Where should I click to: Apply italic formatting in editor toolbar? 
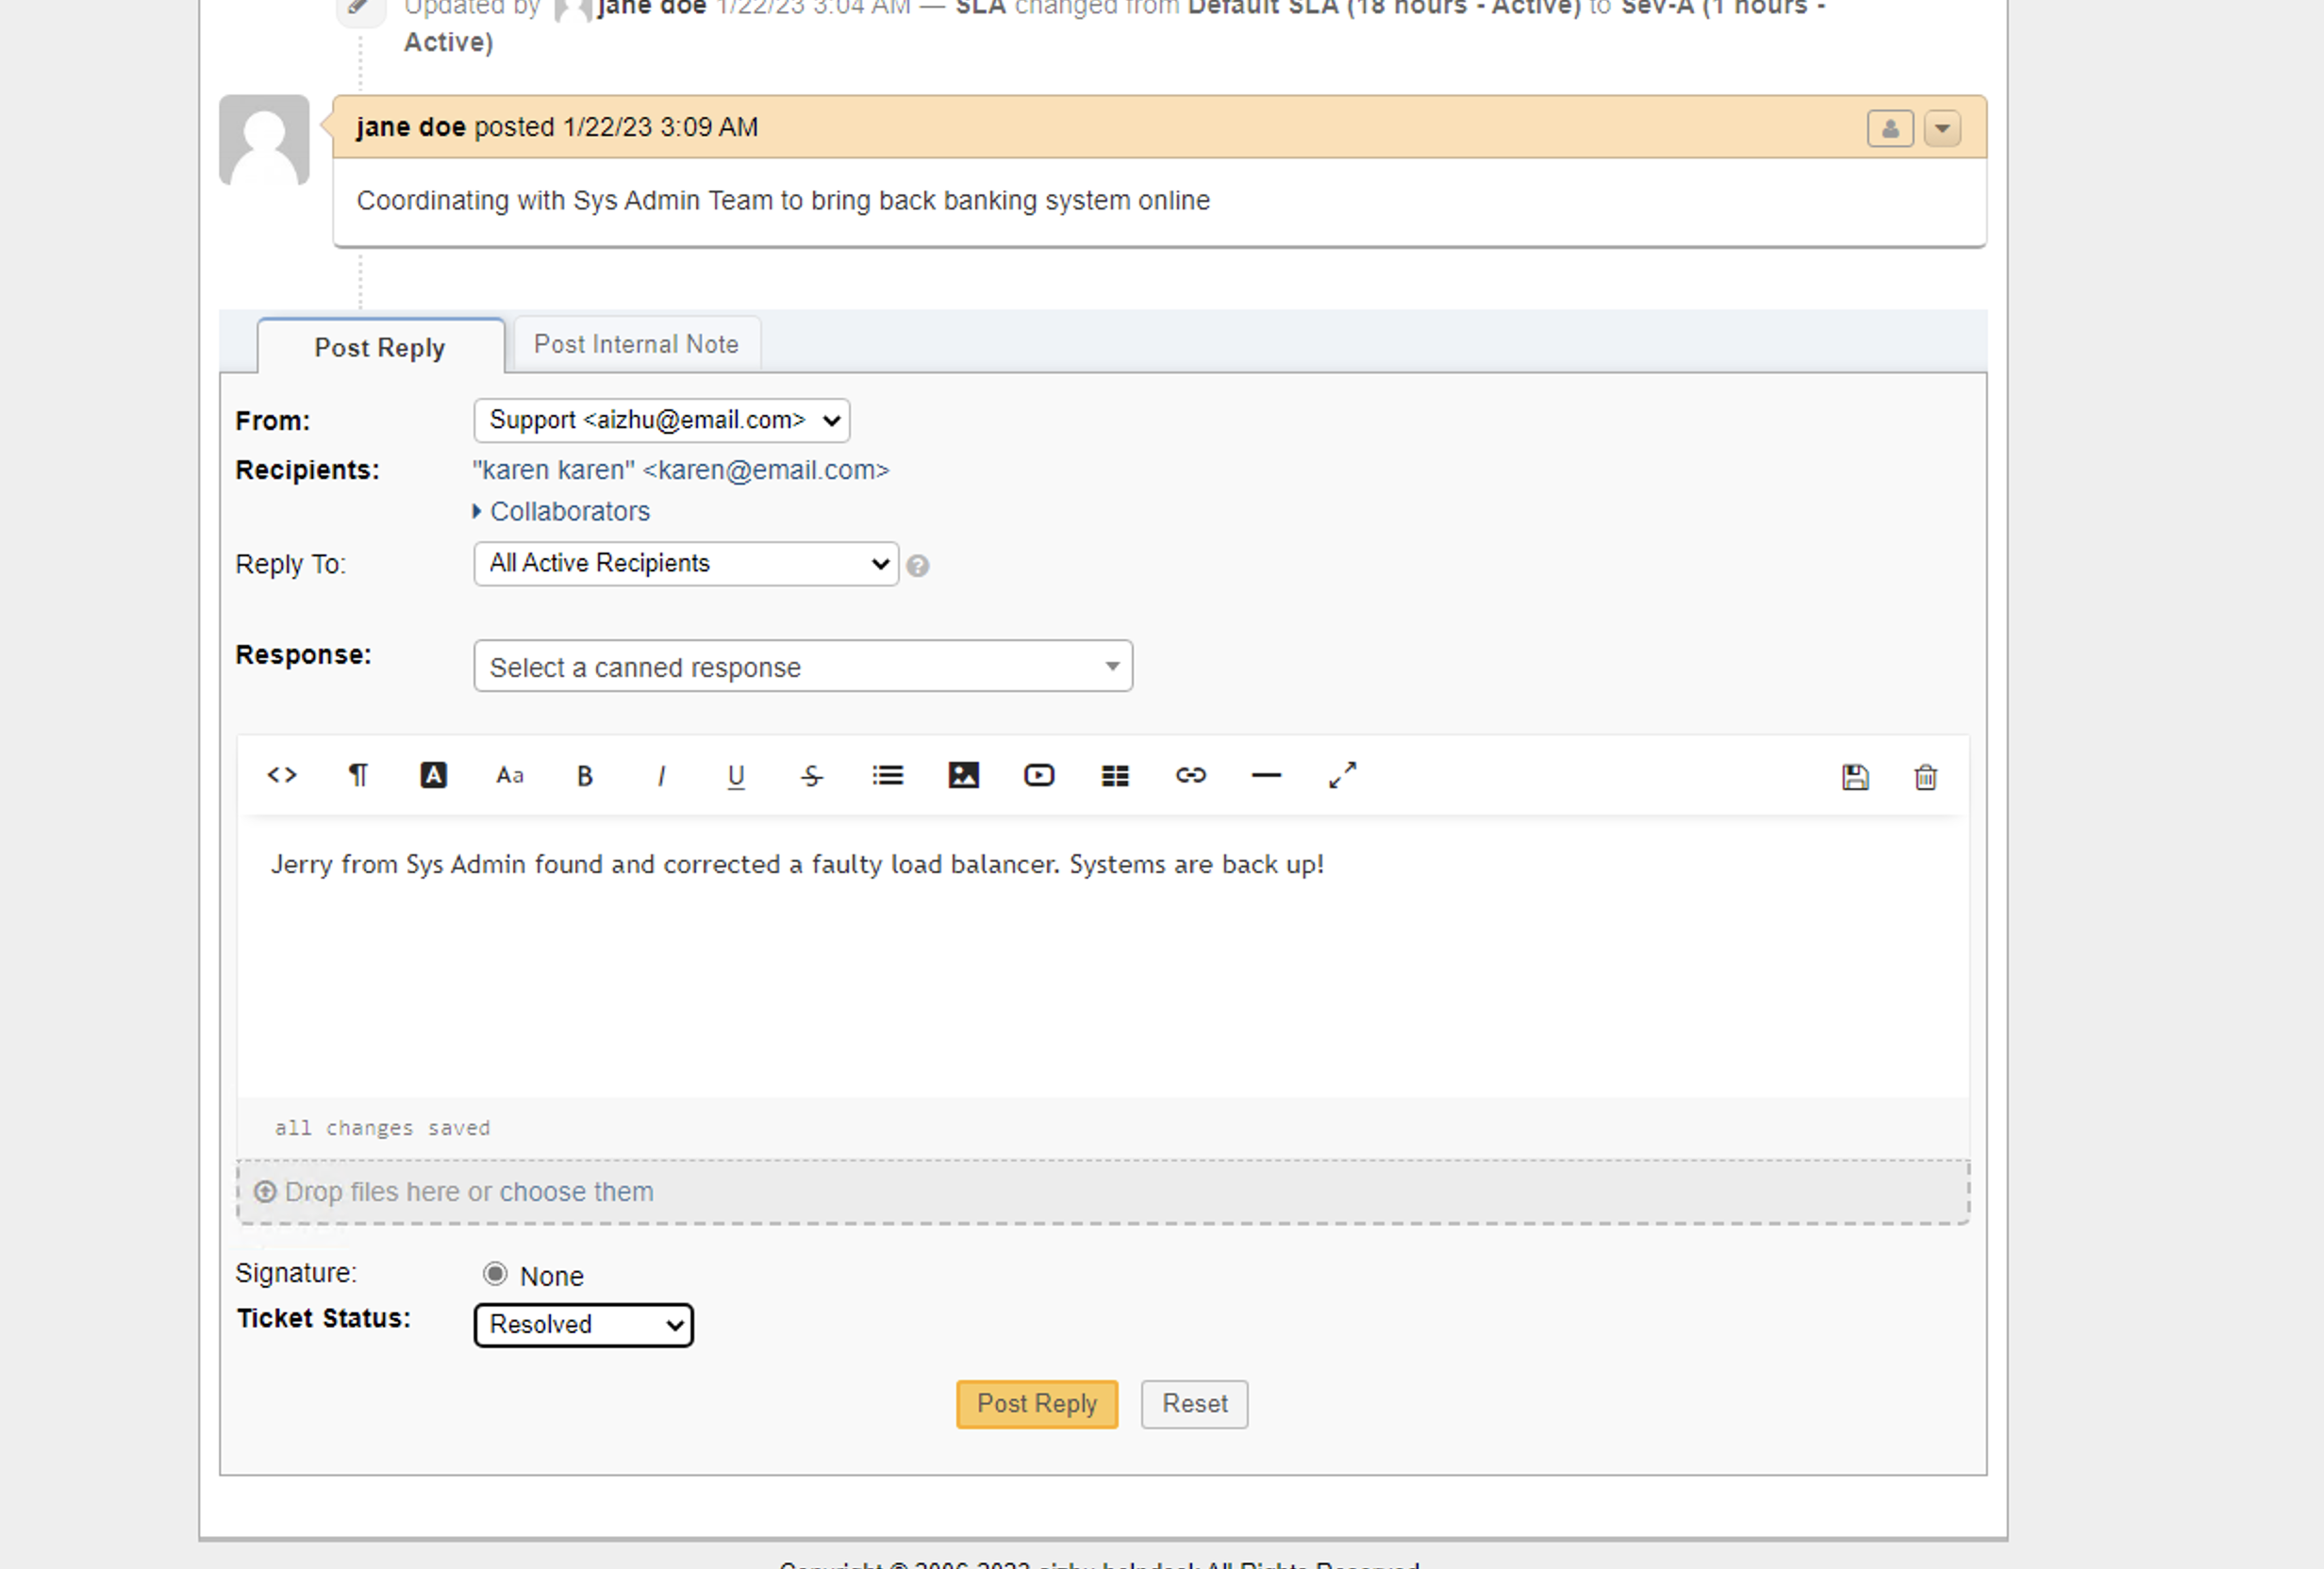click(661, 776)
